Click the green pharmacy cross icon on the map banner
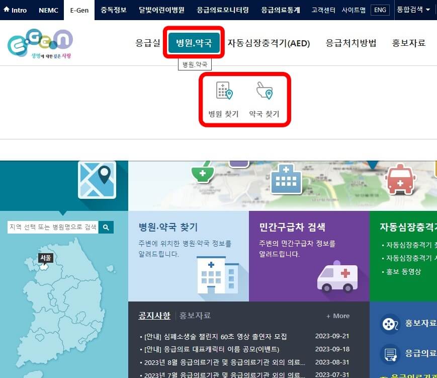The width and height of the screenshot is (437, 378). 202,174
